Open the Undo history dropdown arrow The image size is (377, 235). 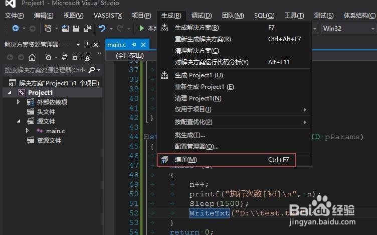(x=111, y=29)
